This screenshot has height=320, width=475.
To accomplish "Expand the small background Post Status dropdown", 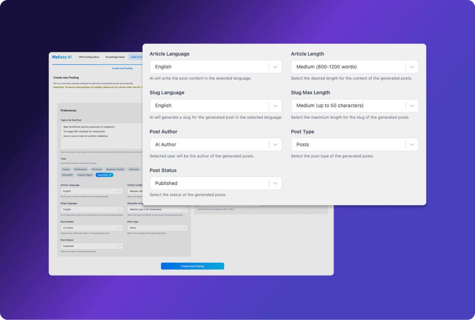I will [92, 246].
